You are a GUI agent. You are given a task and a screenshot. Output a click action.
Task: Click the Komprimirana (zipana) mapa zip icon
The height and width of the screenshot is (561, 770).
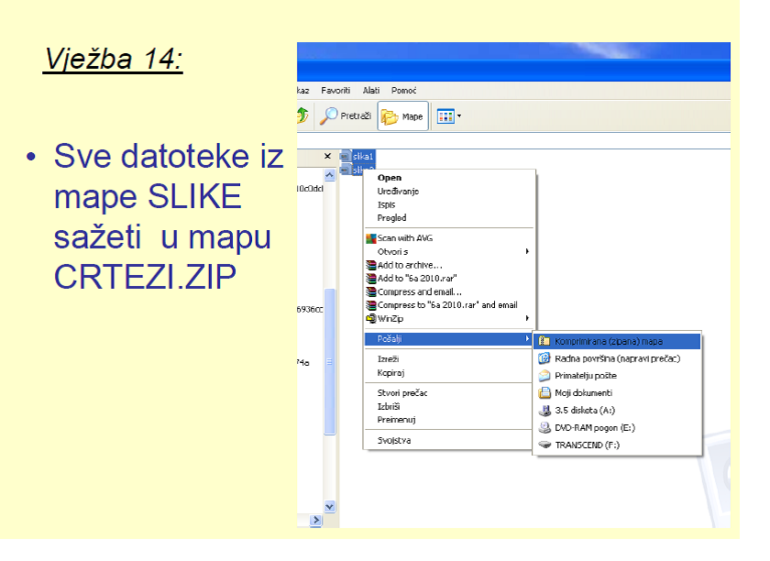tap(544, 339)
